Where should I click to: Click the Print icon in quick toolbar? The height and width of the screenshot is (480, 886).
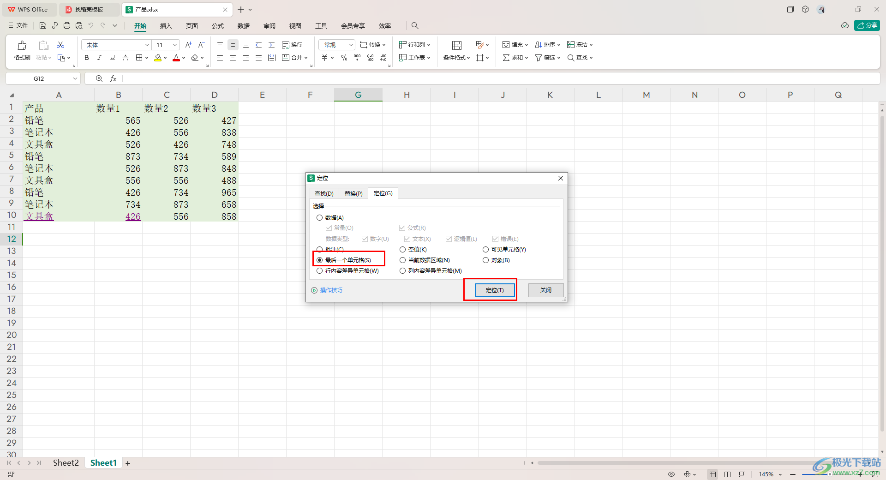[x=67, y=26]
